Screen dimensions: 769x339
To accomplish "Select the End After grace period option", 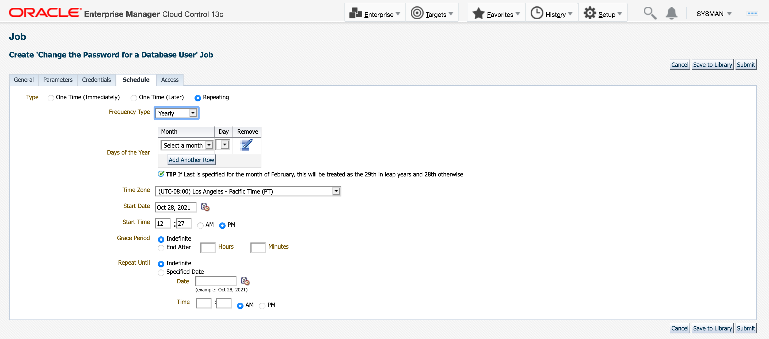I will click(161, 248).
